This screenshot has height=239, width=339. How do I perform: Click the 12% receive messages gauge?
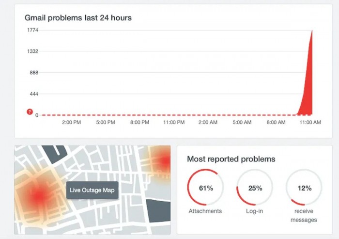pos(304,188)
